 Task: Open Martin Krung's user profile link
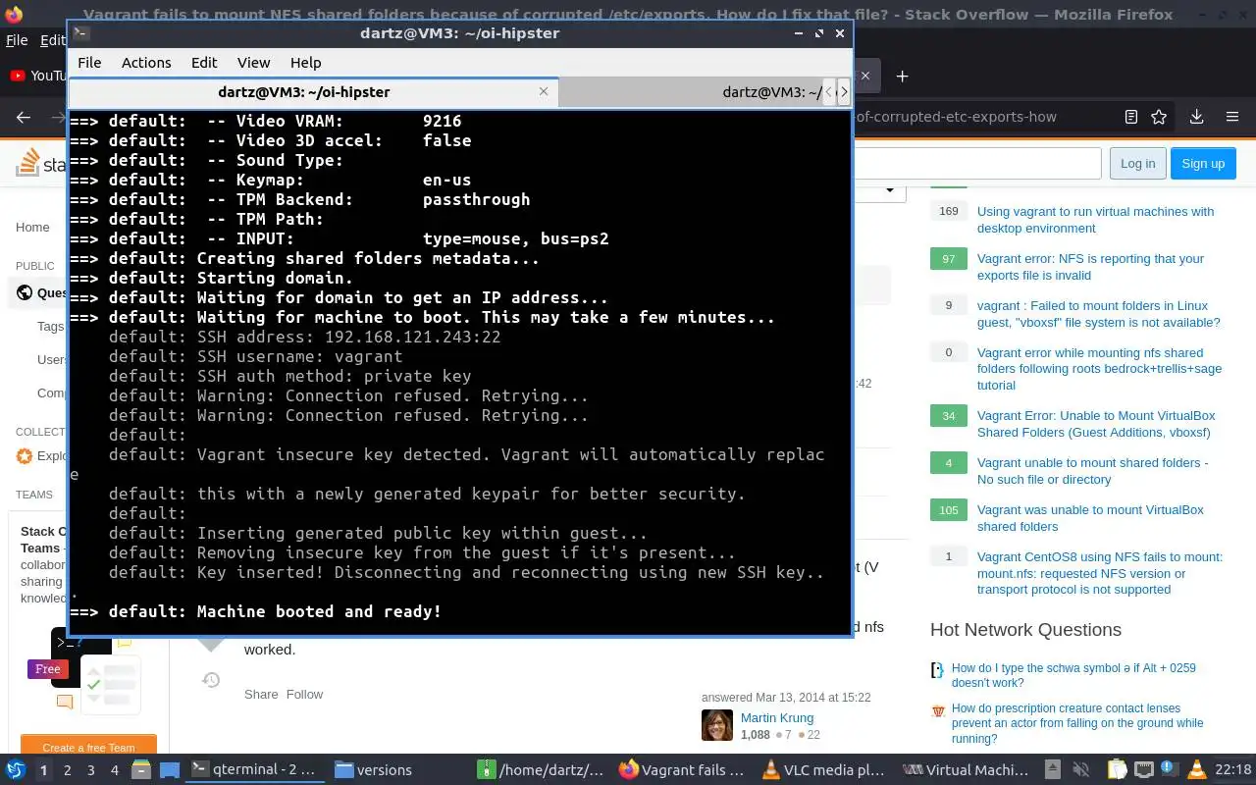pos(776,717)
